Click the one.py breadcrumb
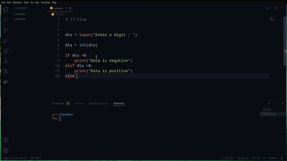 (x=60, y=14)
